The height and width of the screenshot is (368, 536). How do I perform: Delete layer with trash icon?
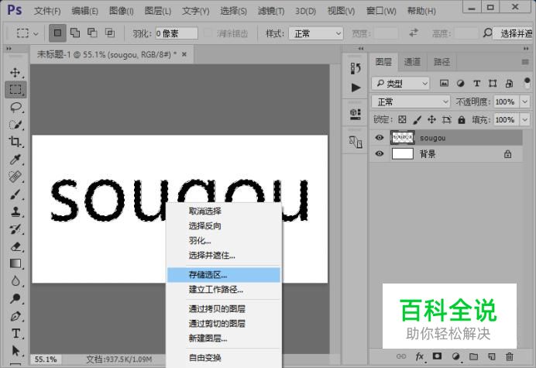tap(510, 356)
